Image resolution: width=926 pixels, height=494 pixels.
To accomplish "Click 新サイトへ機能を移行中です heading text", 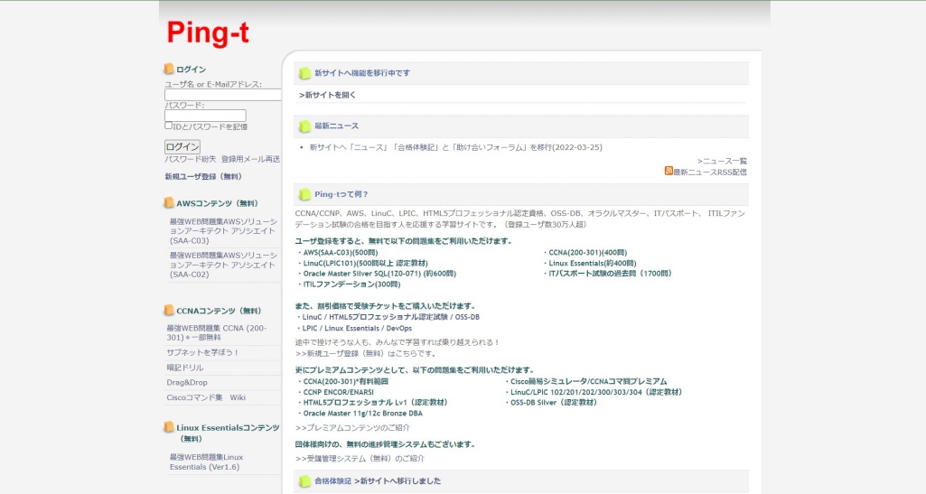I will tap(362, 73).
